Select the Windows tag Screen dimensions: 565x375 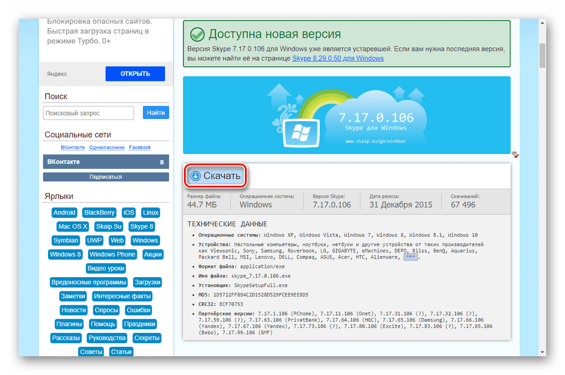click(145, 240)
